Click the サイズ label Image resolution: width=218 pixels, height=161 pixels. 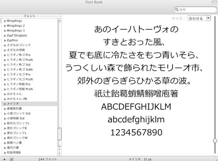click(178, 19)
